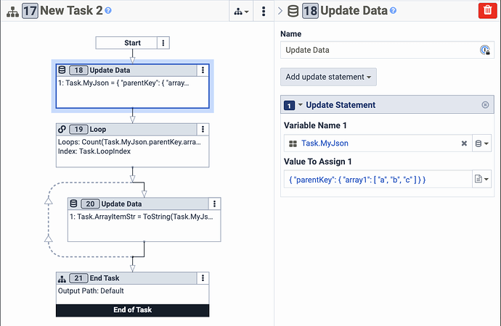Select the Loop node 19 in the flow
Viewport: 501px width, 326px height.
133,146
